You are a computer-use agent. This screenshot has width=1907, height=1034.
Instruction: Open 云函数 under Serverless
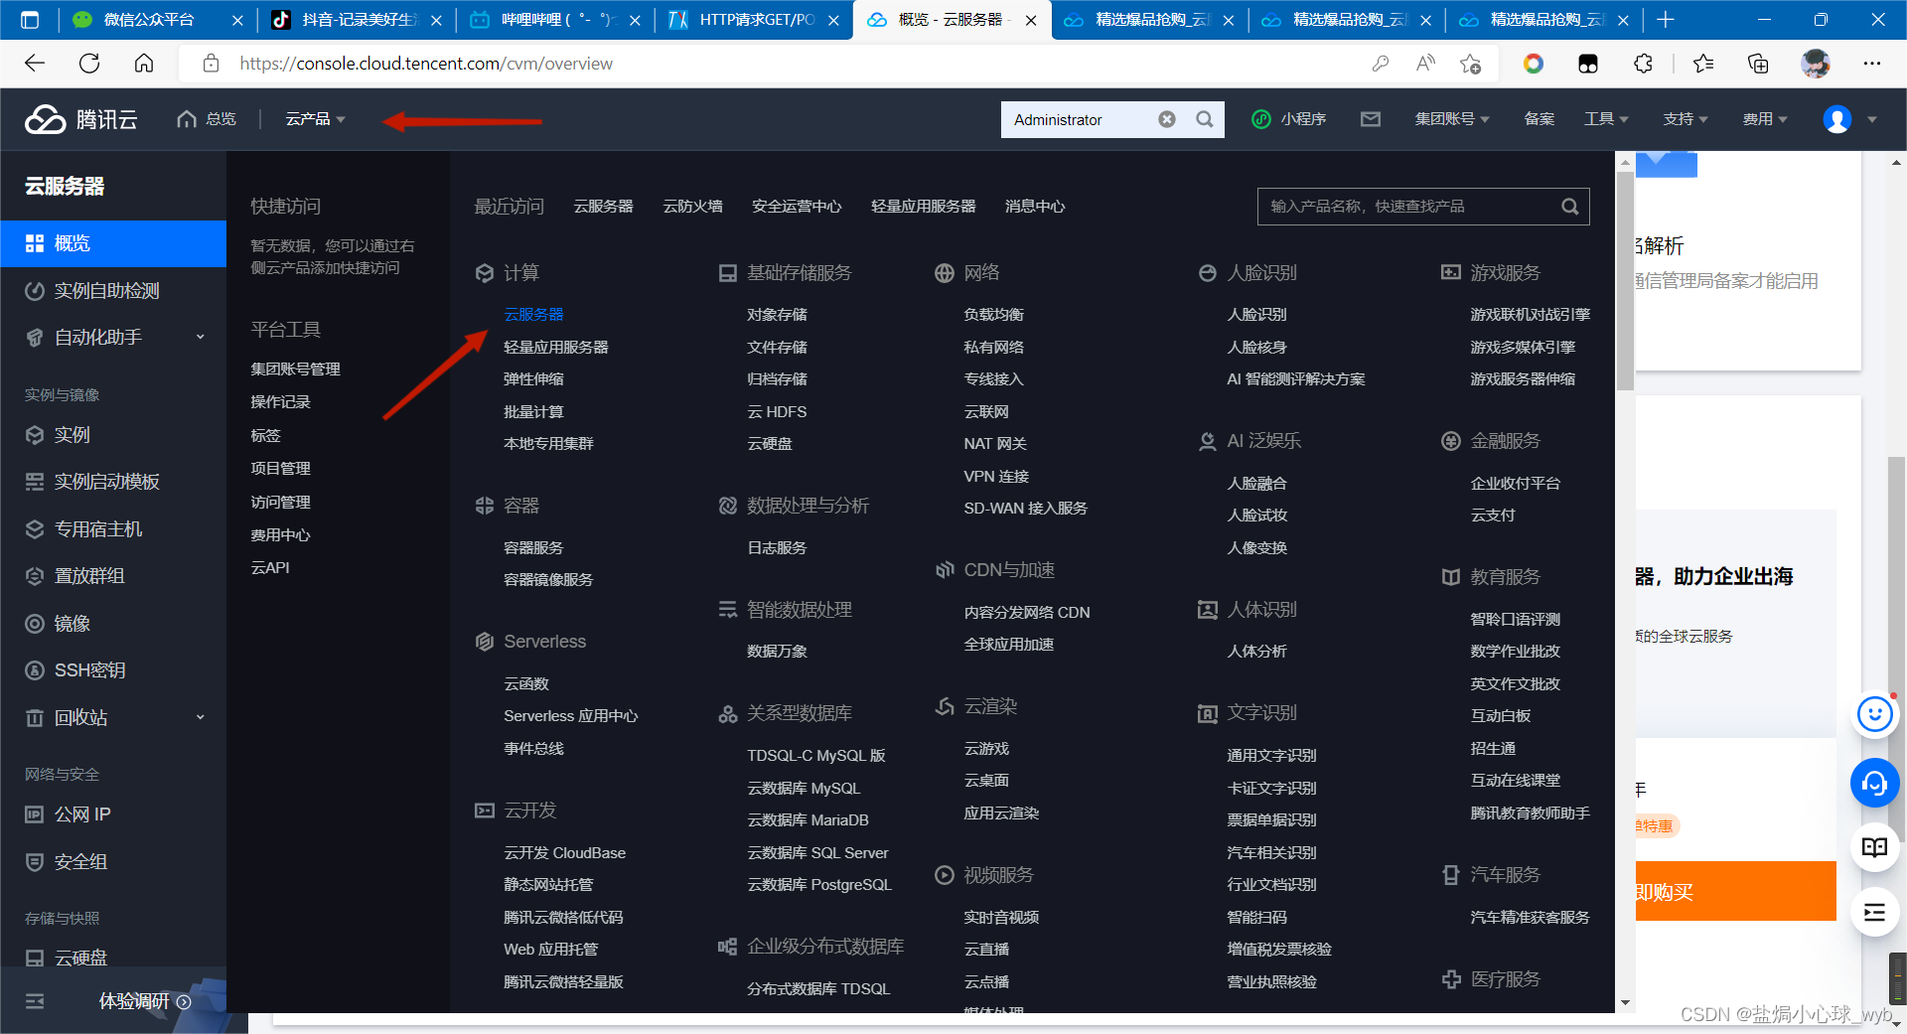pyautogui.click(x=526, y=684)
